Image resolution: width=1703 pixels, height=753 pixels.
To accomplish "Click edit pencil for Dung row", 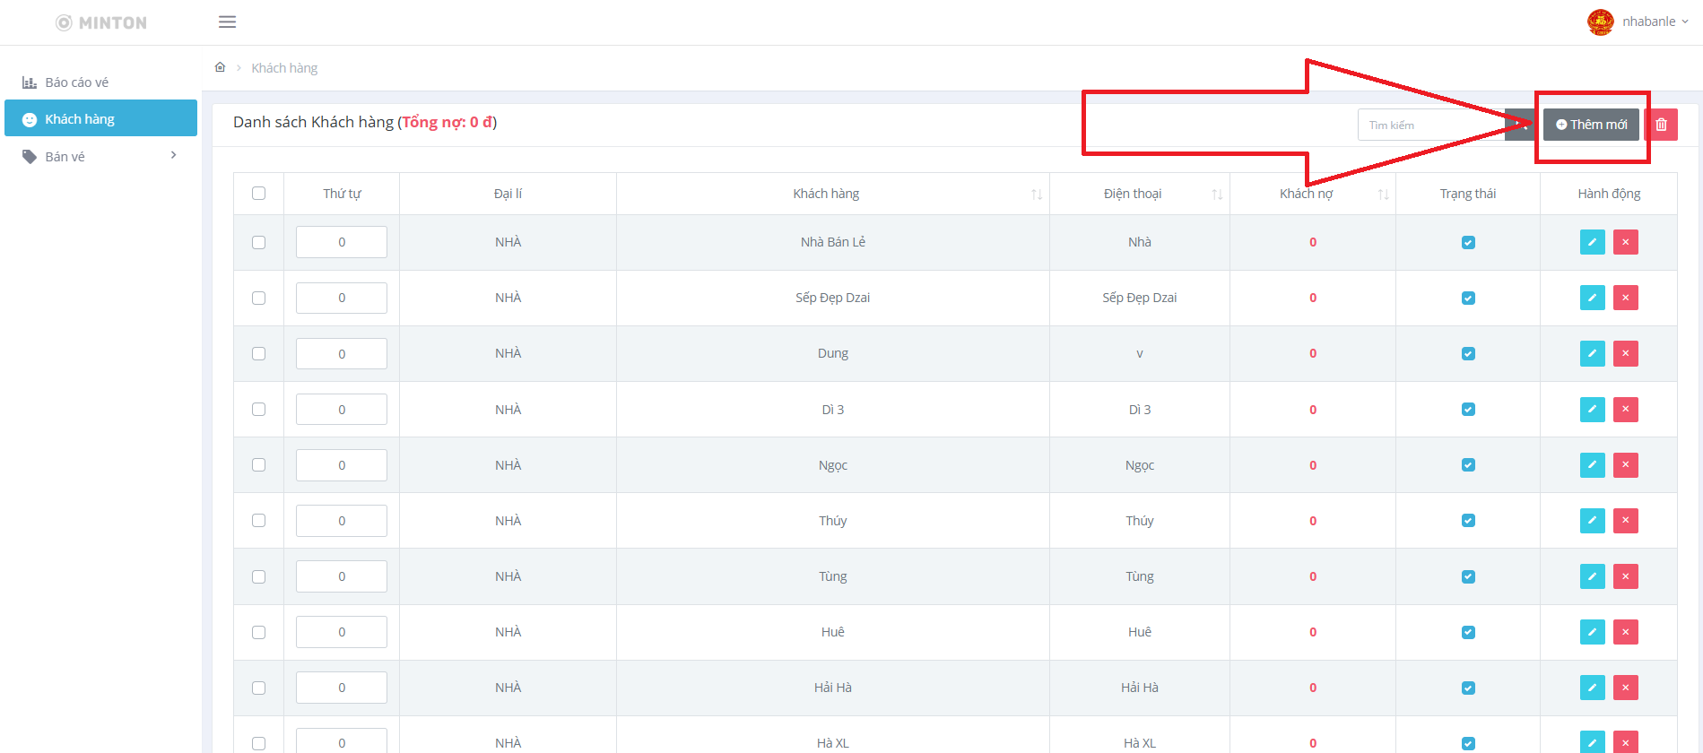I will (1592, 353).
